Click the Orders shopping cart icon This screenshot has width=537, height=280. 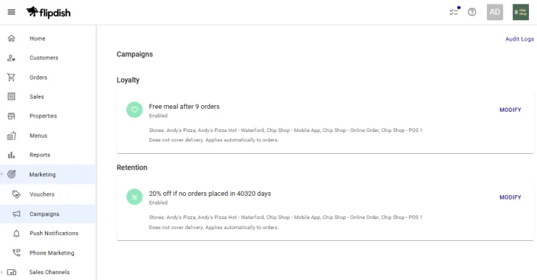click(x=12, y=78)
